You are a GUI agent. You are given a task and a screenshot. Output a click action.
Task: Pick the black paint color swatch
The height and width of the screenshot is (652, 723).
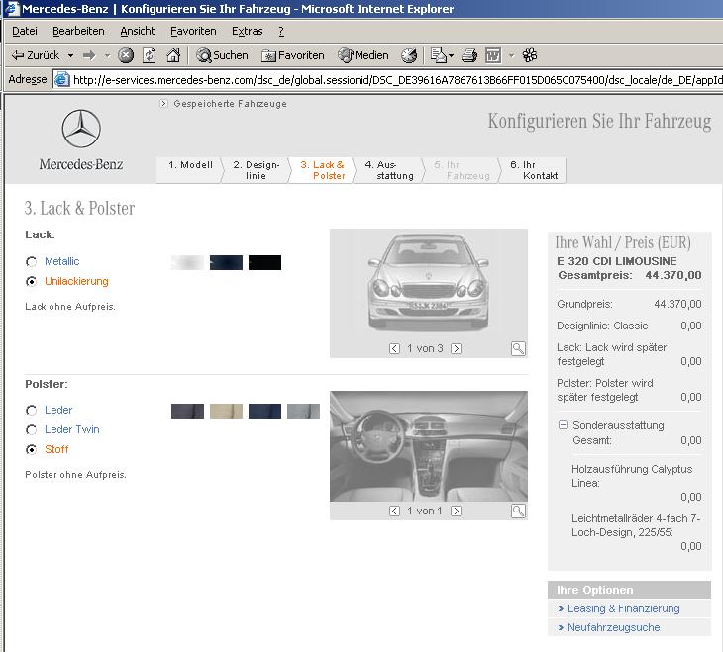click(x=264, y=262)
